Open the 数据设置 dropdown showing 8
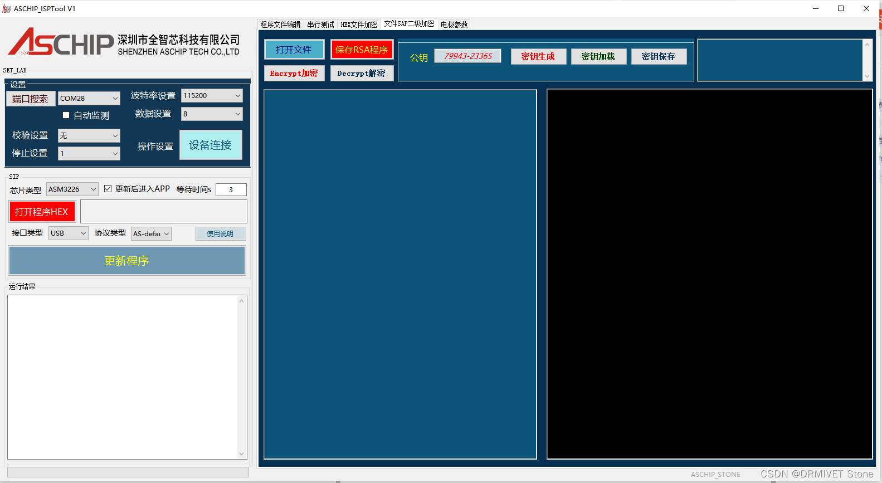This screenshot has height=483, width=882. [x=212, y=114]
